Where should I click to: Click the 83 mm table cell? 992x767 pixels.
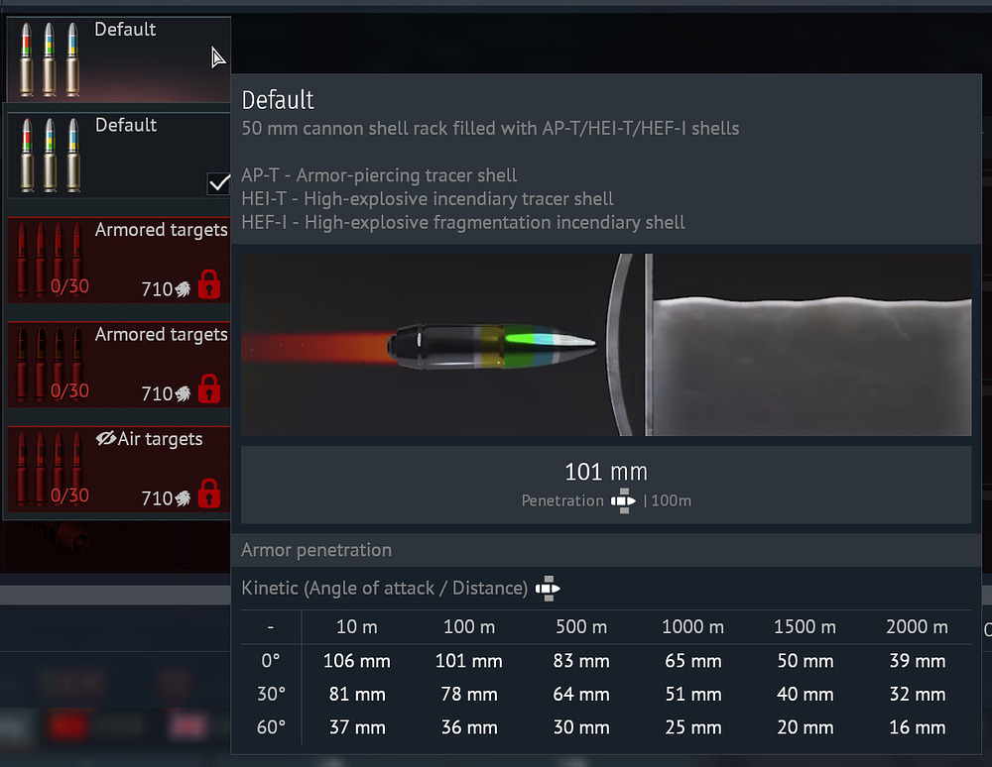tap(580, 661)
